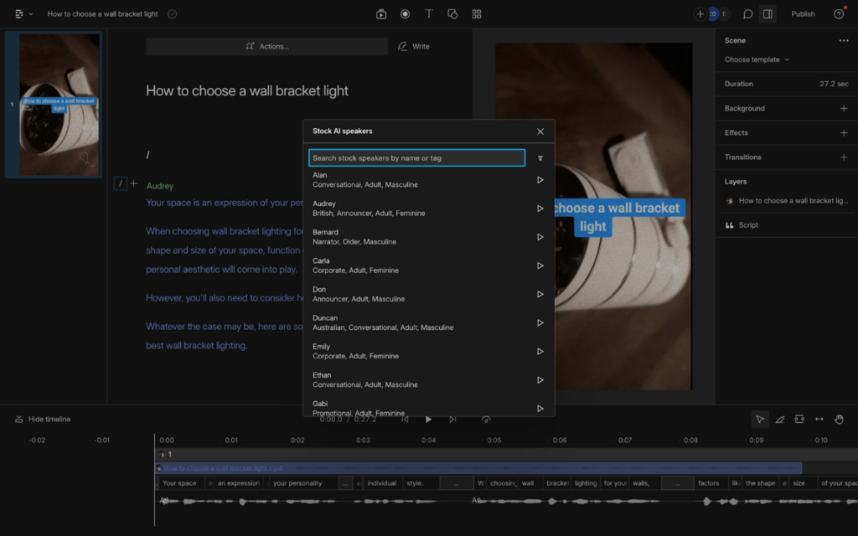Click the Publish button
Image resolution: width=858 pixels, height=536 pixels.
pos(804,13)
